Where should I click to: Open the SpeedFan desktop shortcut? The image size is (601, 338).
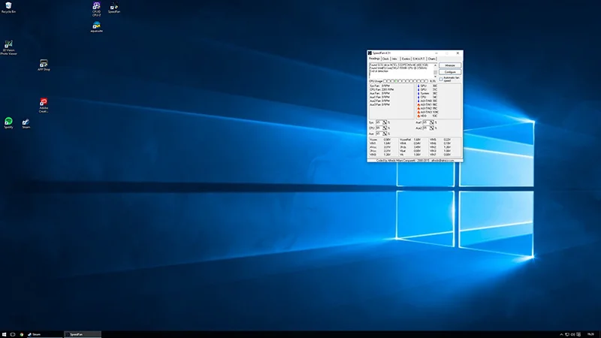click(x=114, y=8)
